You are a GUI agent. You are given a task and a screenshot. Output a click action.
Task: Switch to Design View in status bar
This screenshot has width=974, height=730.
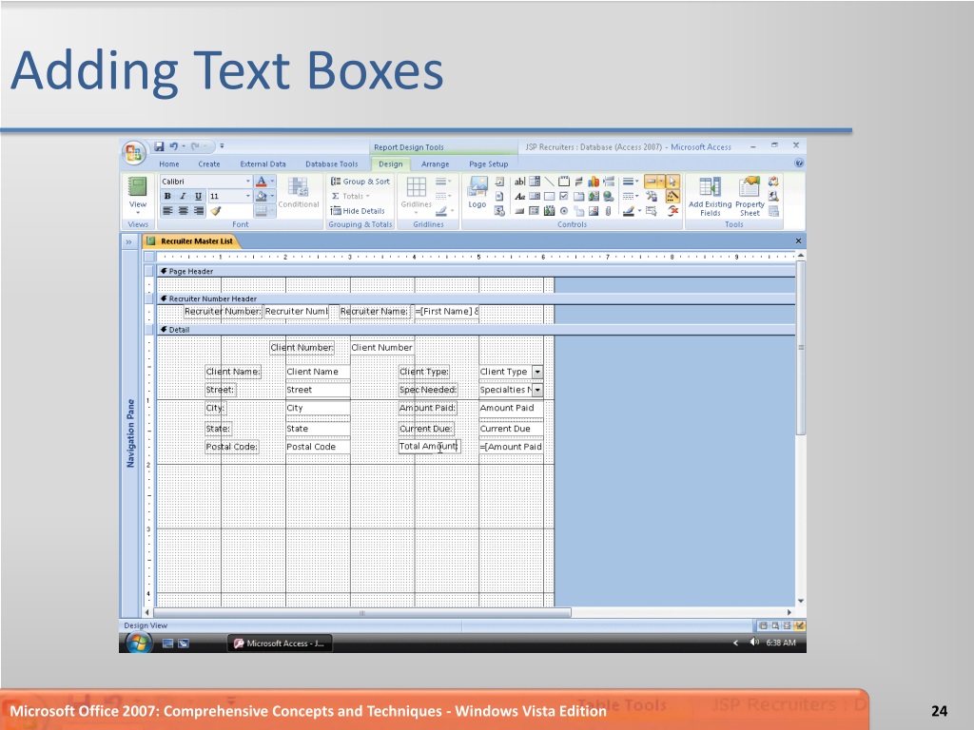pos(799,625)
